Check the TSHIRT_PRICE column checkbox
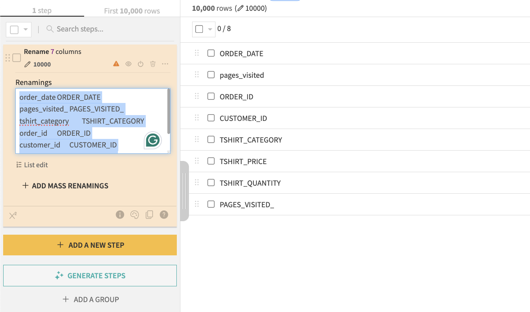This screenshot has width=530, height=312. click(x=211, y=161)
